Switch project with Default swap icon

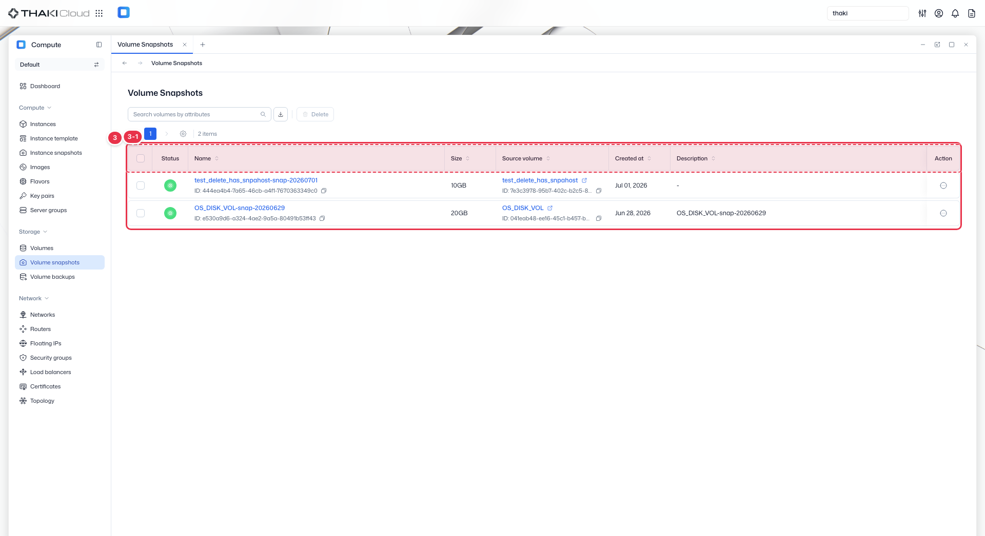click(x=96, y=65)
